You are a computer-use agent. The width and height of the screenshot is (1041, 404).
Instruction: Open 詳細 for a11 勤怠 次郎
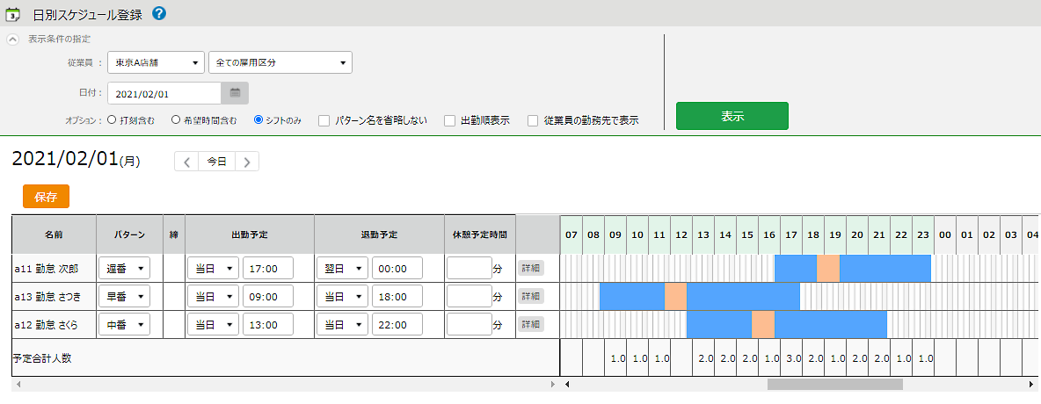(531, 268)
